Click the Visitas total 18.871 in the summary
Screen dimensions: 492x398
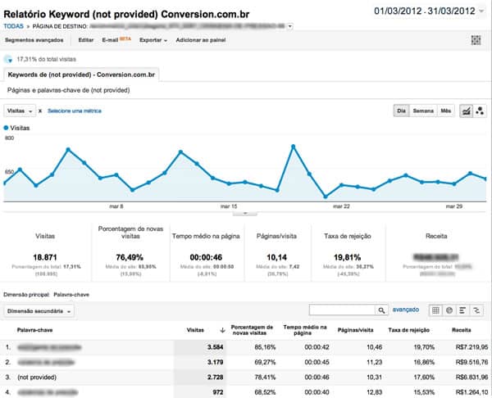(x=45, y=258)
